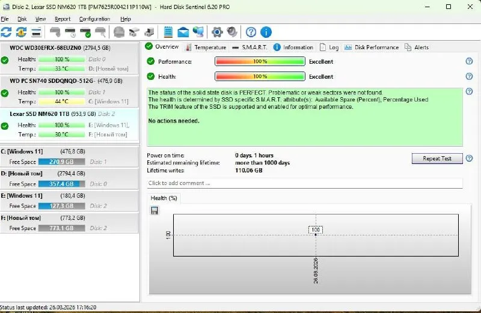The image size is (481, 313).
Task: Click the globe and monitor network icon
Action: point(198,32)
